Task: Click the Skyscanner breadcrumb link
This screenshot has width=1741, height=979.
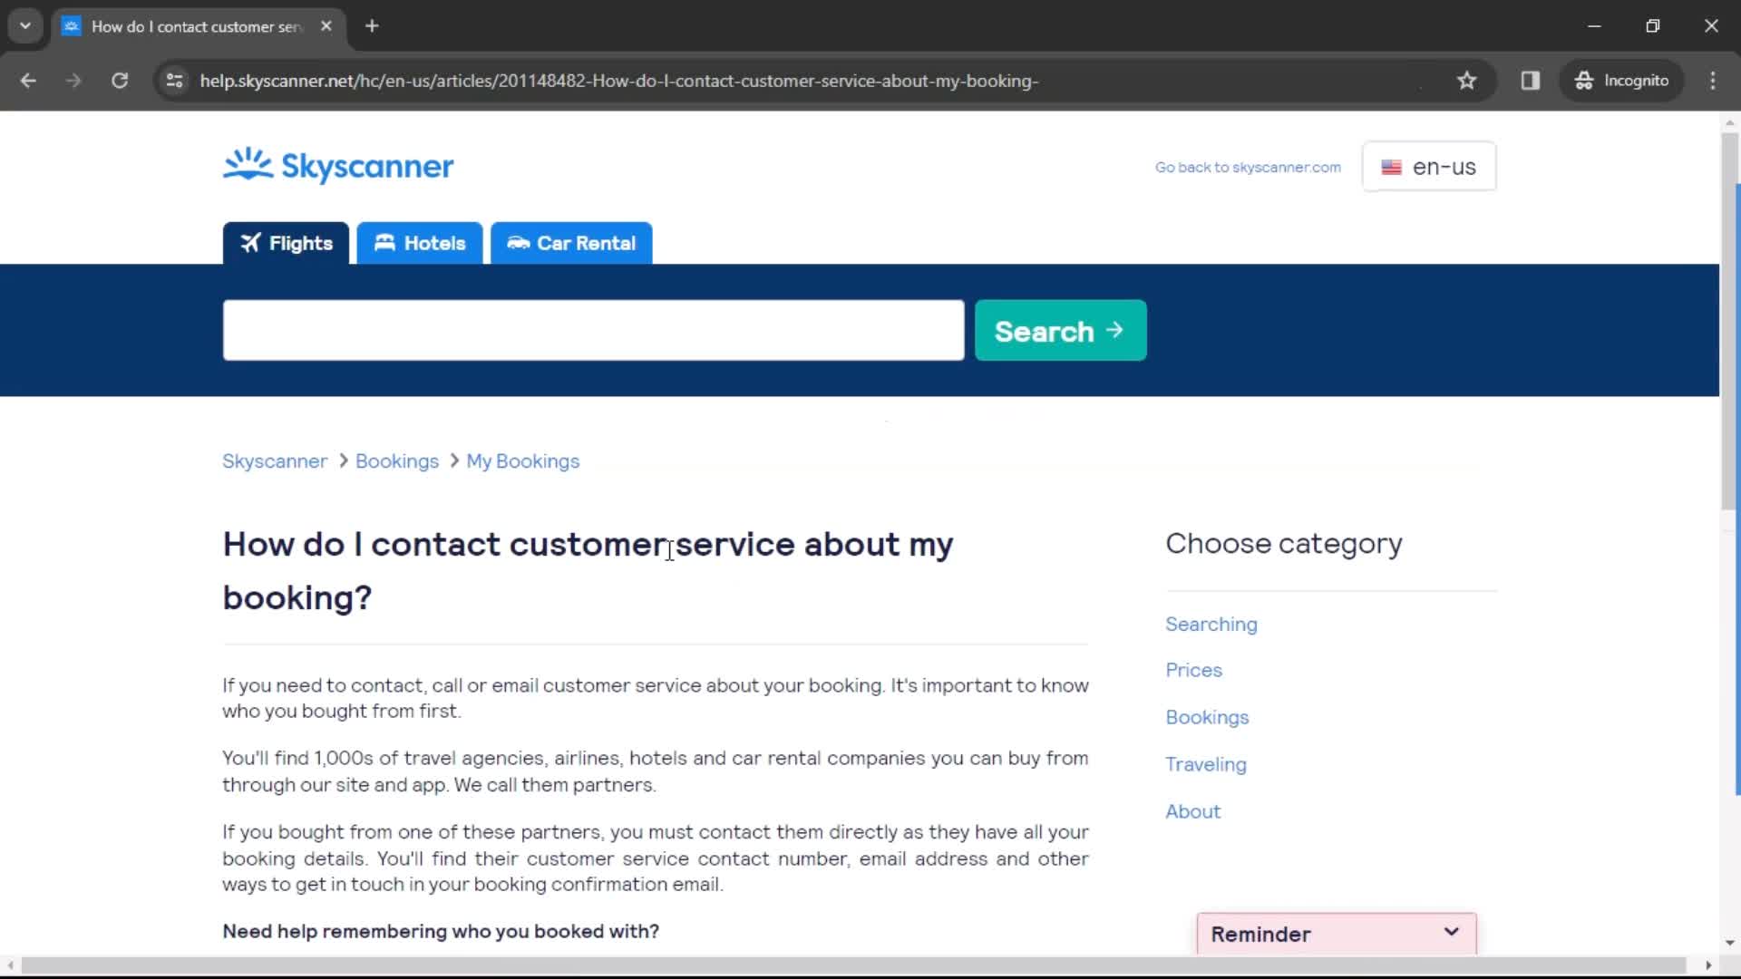Action: click(274, 461)
